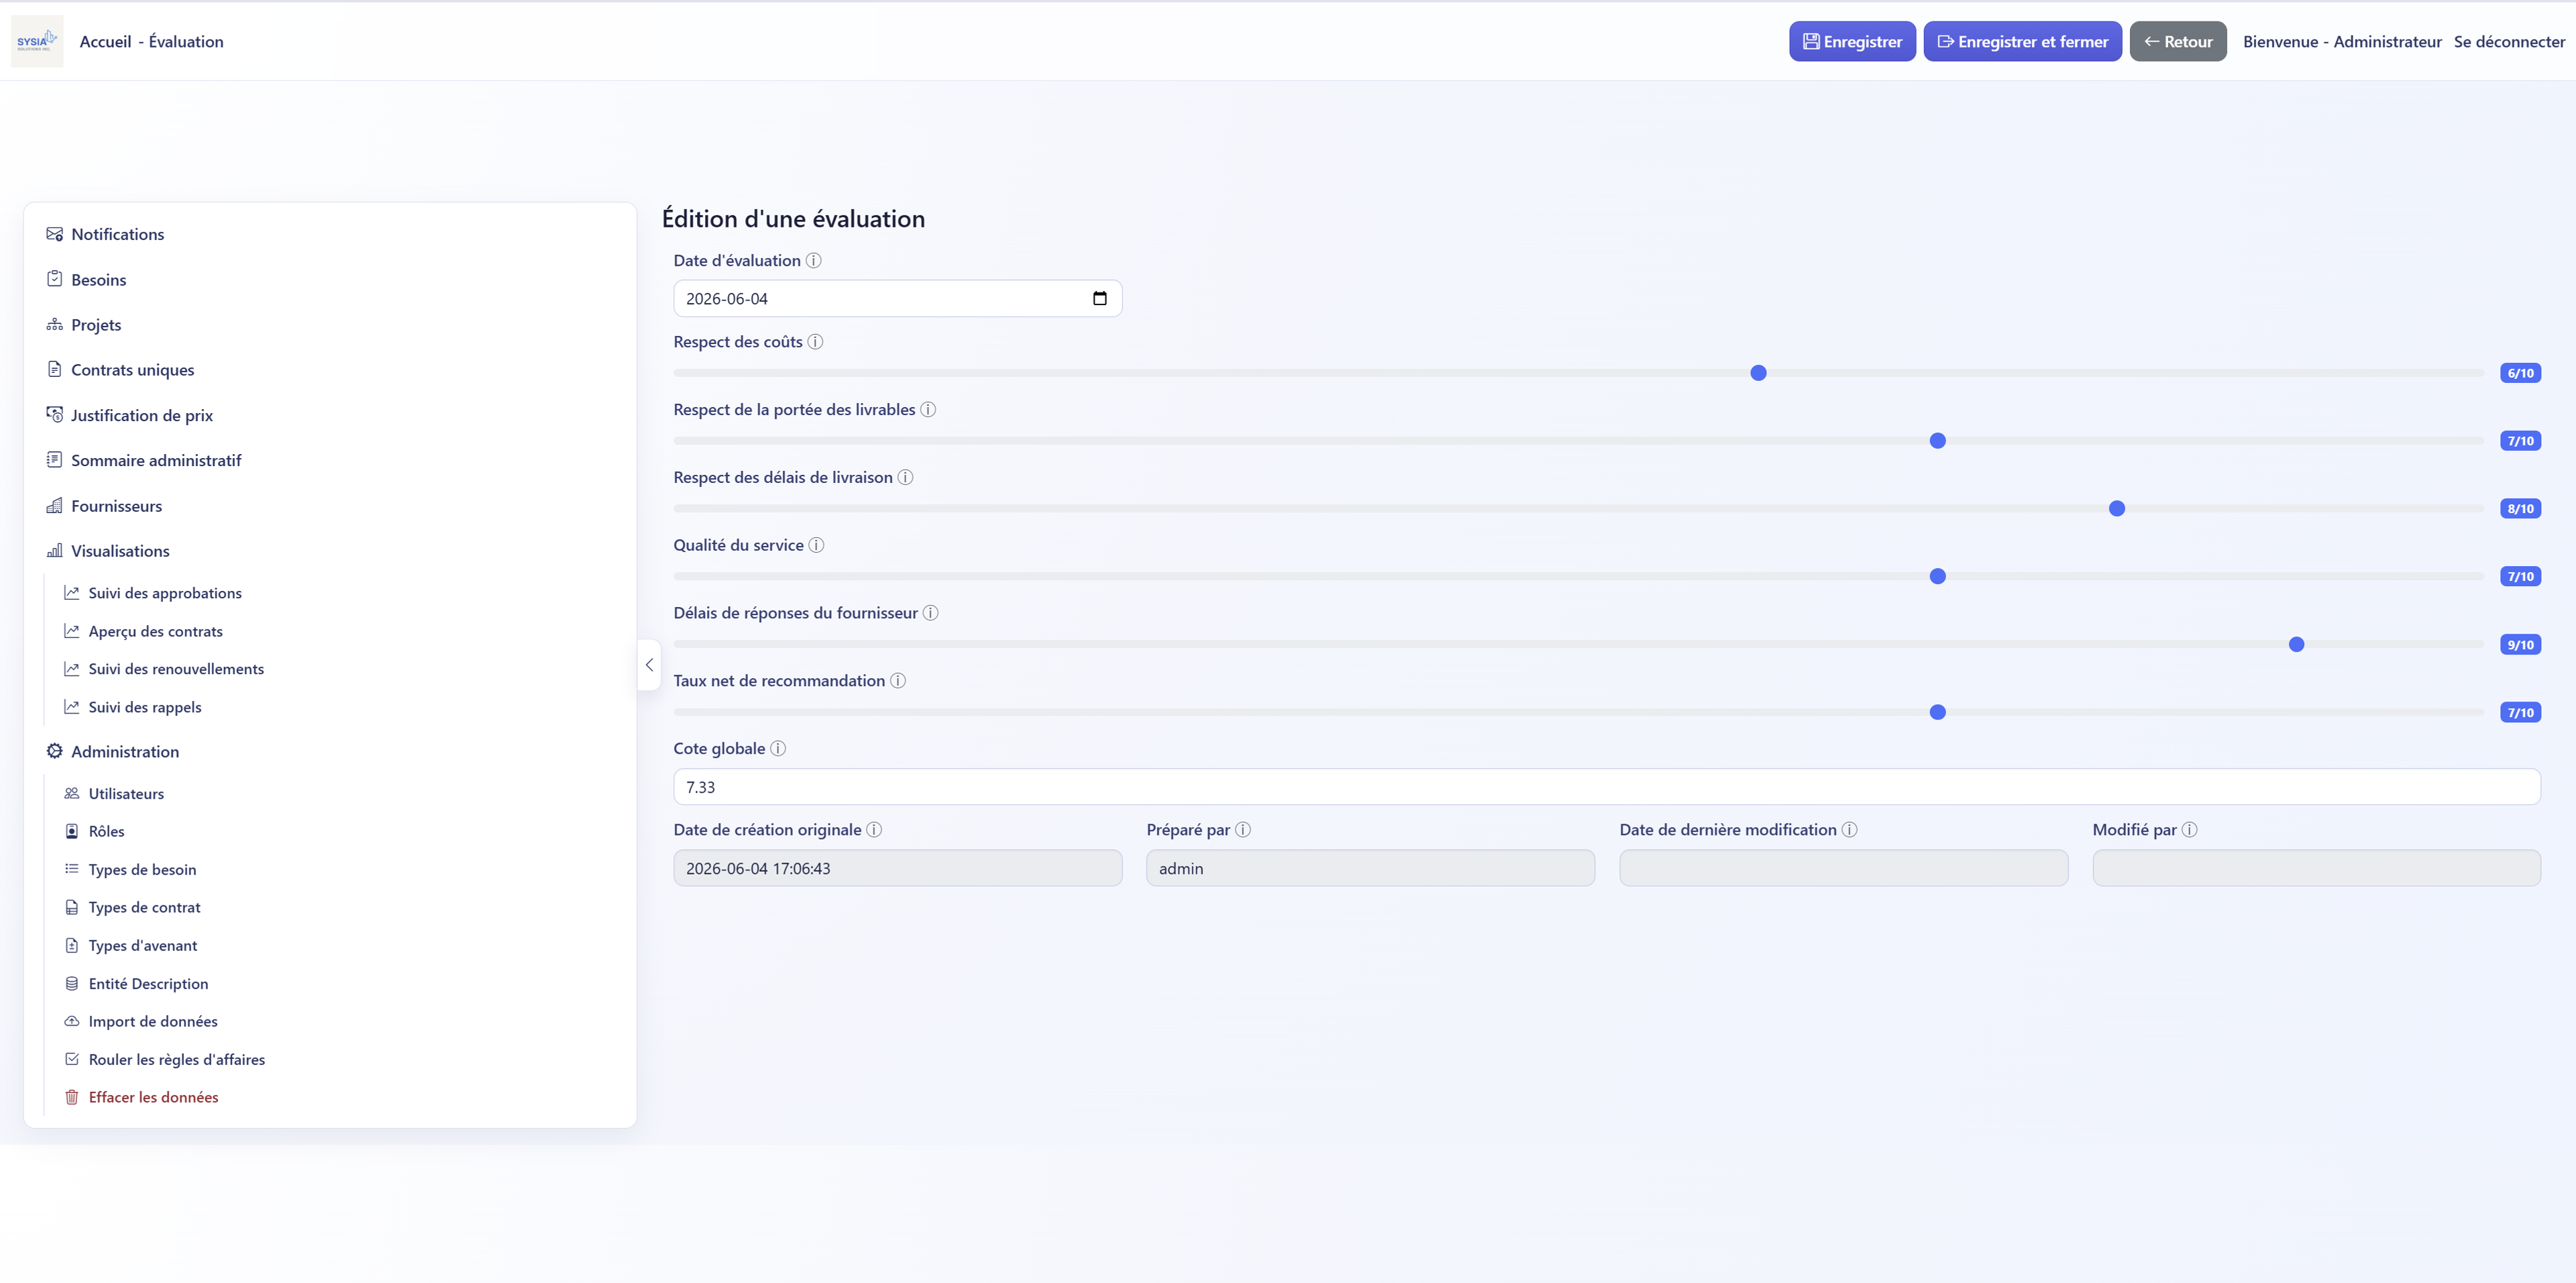Collapse the sidebar with the chevron handle
Image resolution: width=2576 pixels, height=1283 pixels.
(649, 665)
